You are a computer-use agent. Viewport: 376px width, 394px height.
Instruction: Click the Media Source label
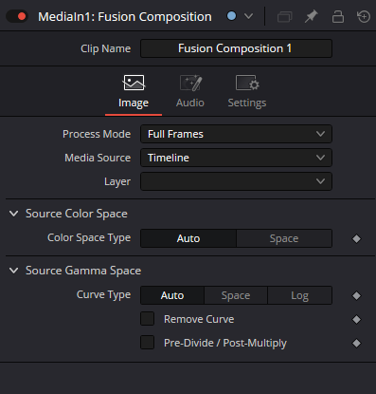coord(98,158)
